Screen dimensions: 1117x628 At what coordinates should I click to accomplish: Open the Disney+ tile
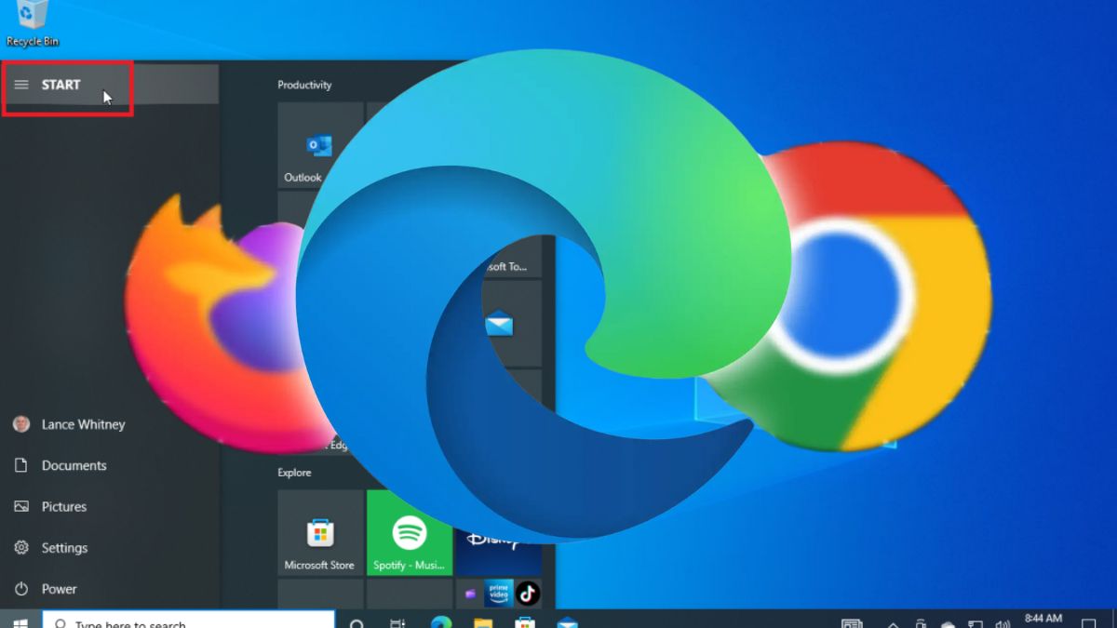point(498,540)
